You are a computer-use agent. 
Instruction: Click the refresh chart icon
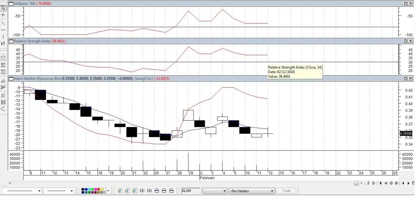(x=368, y=183)
